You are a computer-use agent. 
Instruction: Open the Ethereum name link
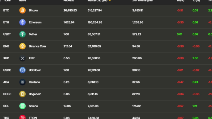pyautogui.click(x=35, y=22)
